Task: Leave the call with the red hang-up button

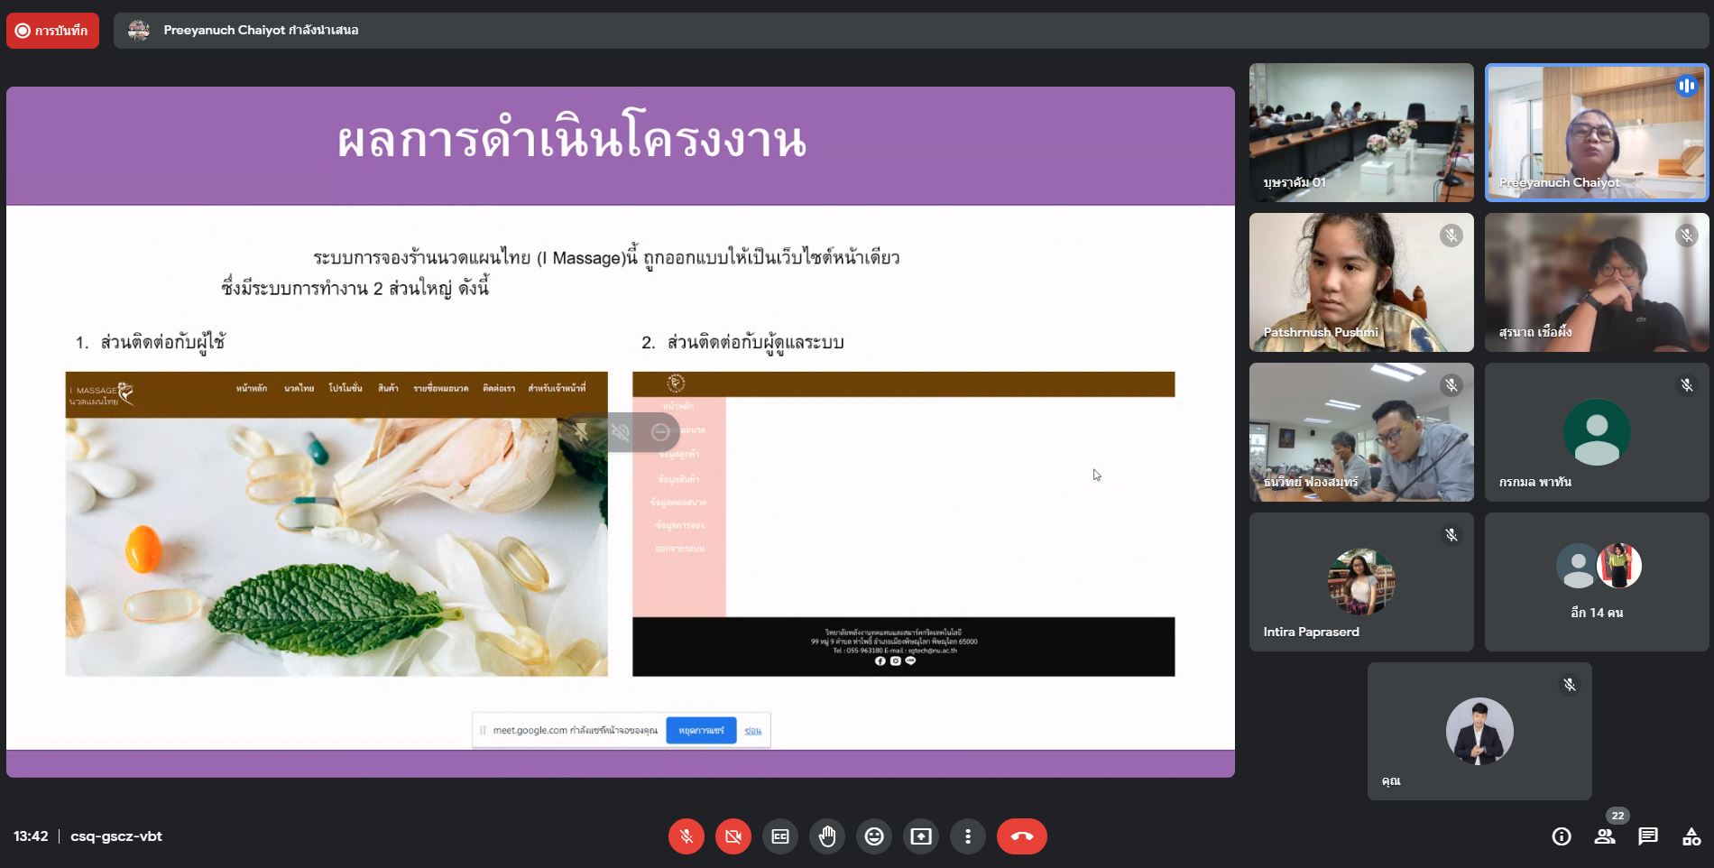Action: [x=1021, y=836]
